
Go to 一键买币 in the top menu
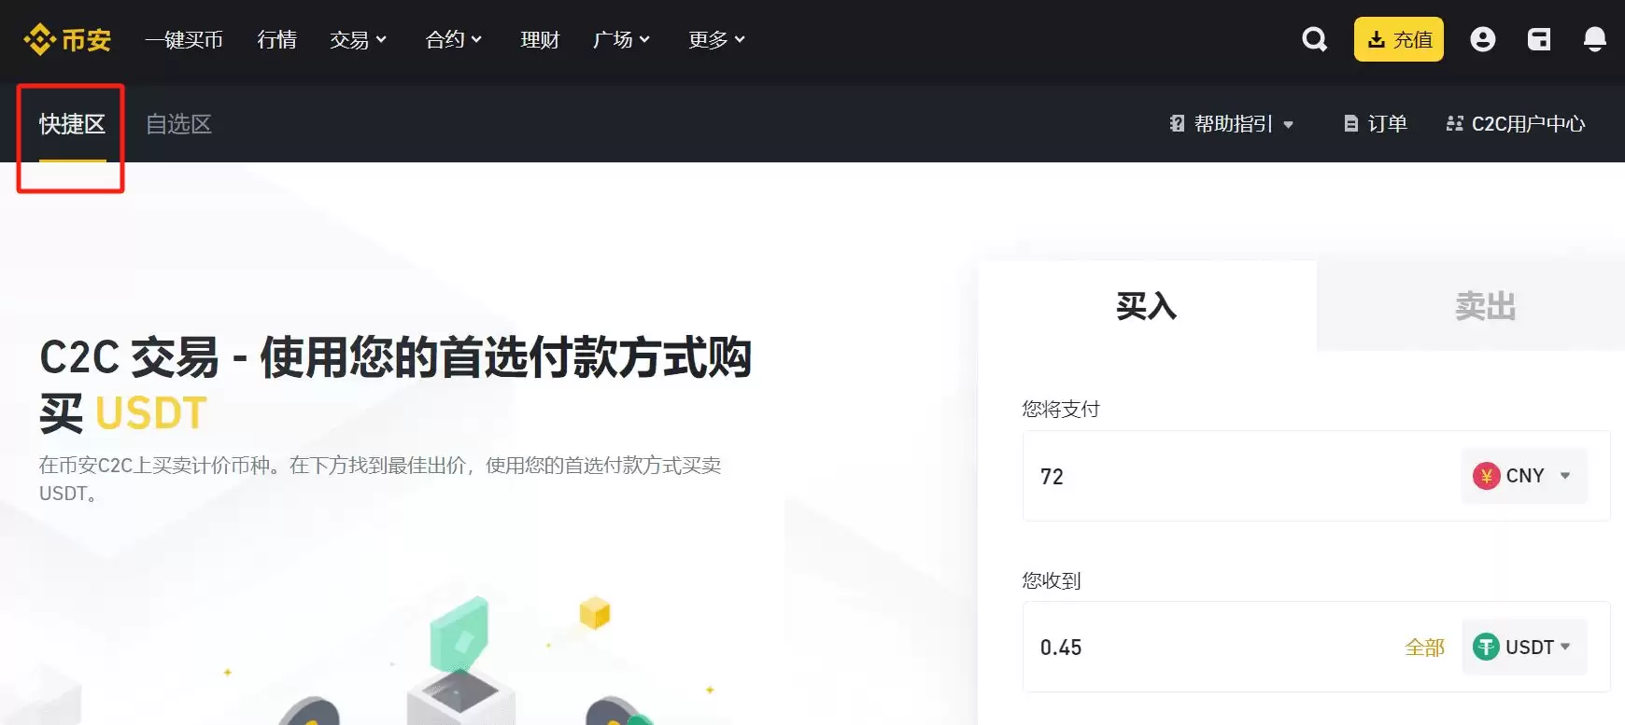pos(184,39)
